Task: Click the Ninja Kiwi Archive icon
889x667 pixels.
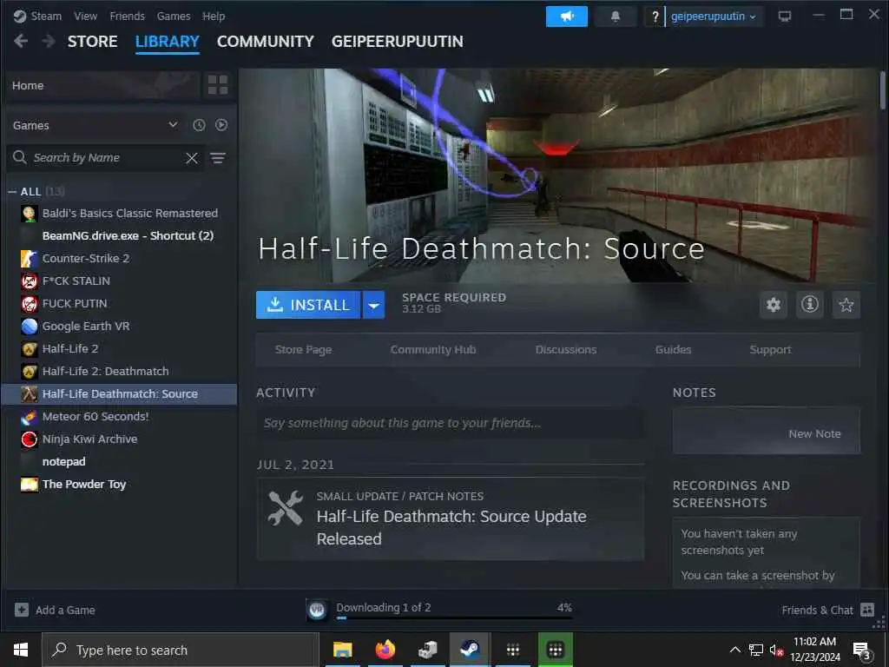Action: pos(30,439)
